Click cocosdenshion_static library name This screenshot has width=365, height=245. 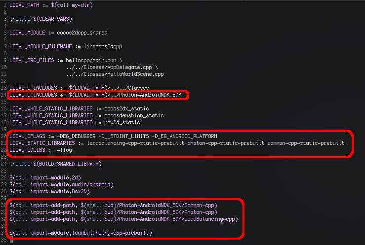click(134, 115)
